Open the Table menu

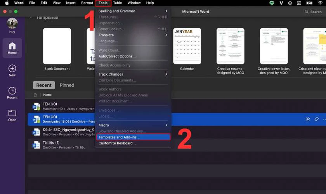point(118,3)
